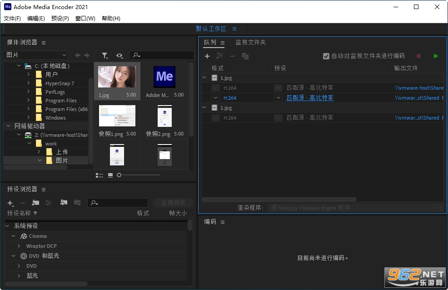
Task: Expand the 用户 folder
Action: (x=28, y=74)
